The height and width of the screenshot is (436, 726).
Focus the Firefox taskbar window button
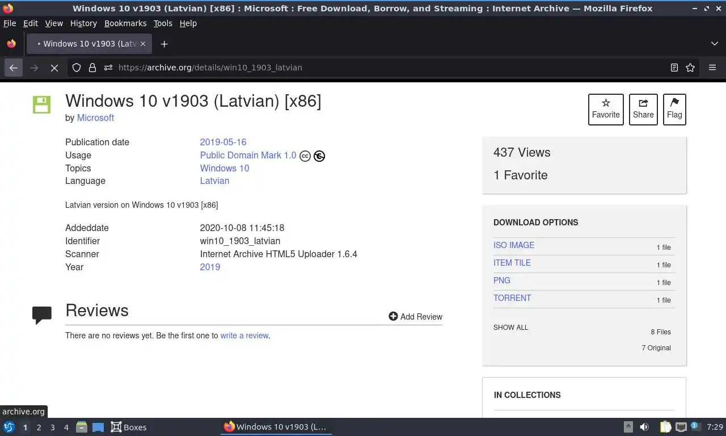coord(276,427)
